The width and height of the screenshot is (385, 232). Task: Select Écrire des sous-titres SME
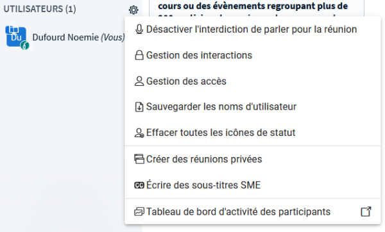click(253, 185)
